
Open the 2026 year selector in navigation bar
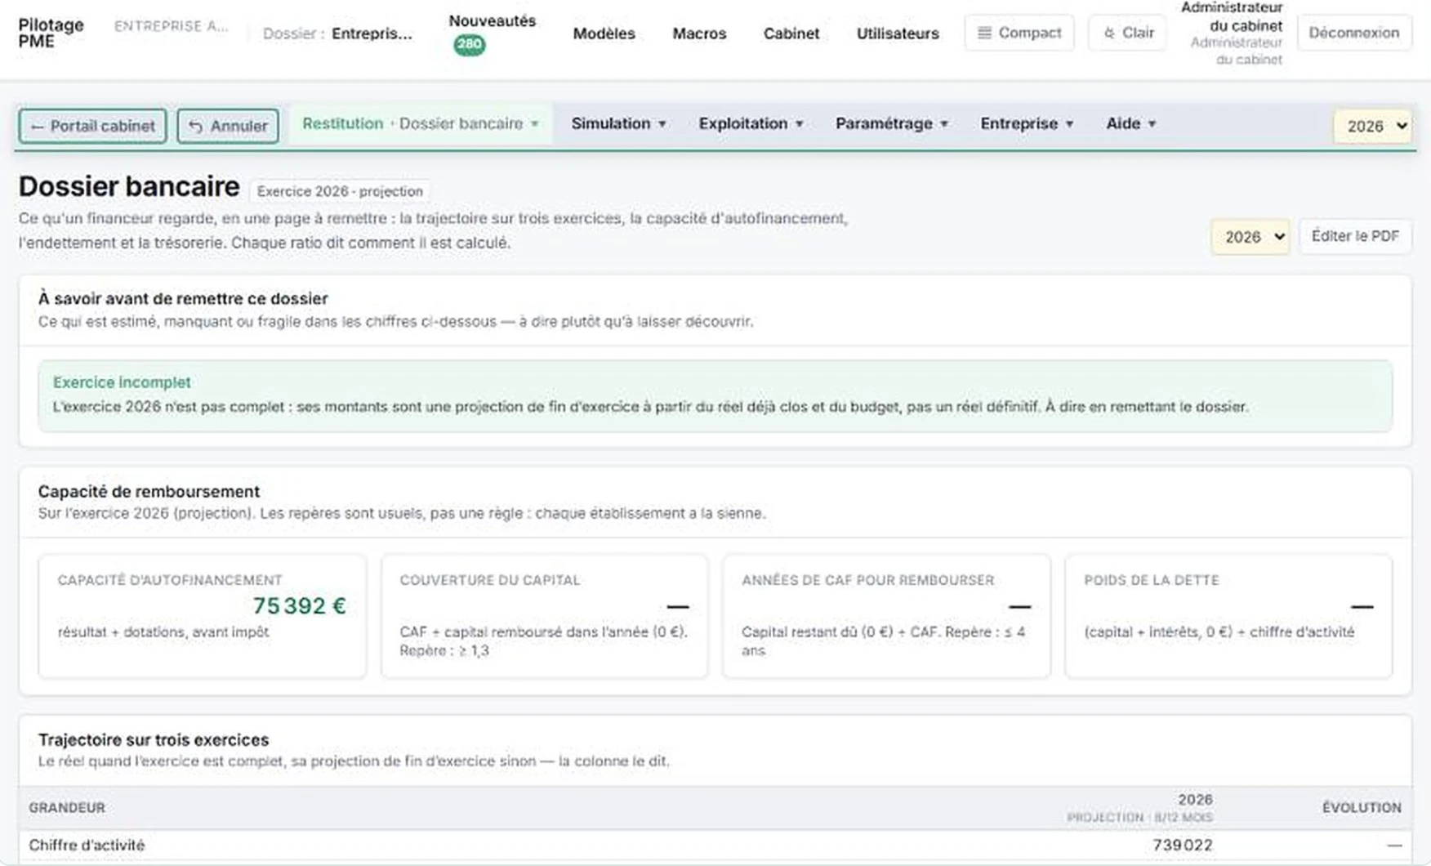coord(1374,126)
